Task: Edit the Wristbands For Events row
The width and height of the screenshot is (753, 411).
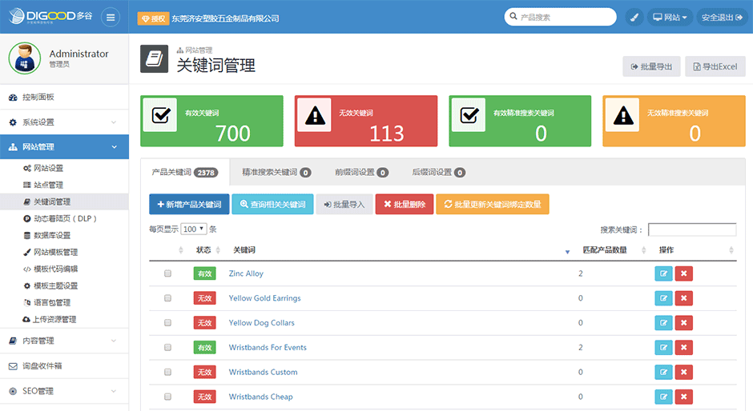Action: coord(663,347)
